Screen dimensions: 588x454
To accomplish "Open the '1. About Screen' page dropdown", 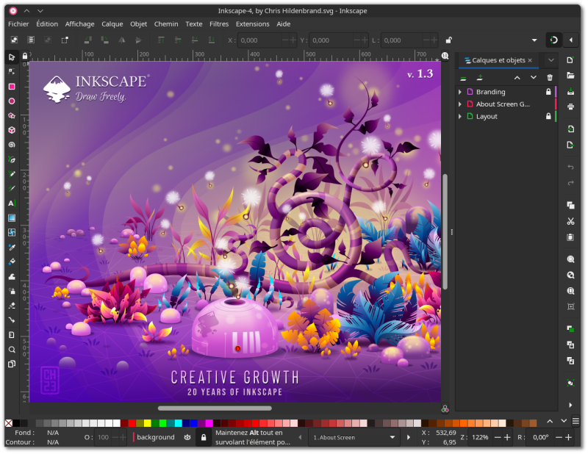I will pyautogui.click(x=354, y=437).
